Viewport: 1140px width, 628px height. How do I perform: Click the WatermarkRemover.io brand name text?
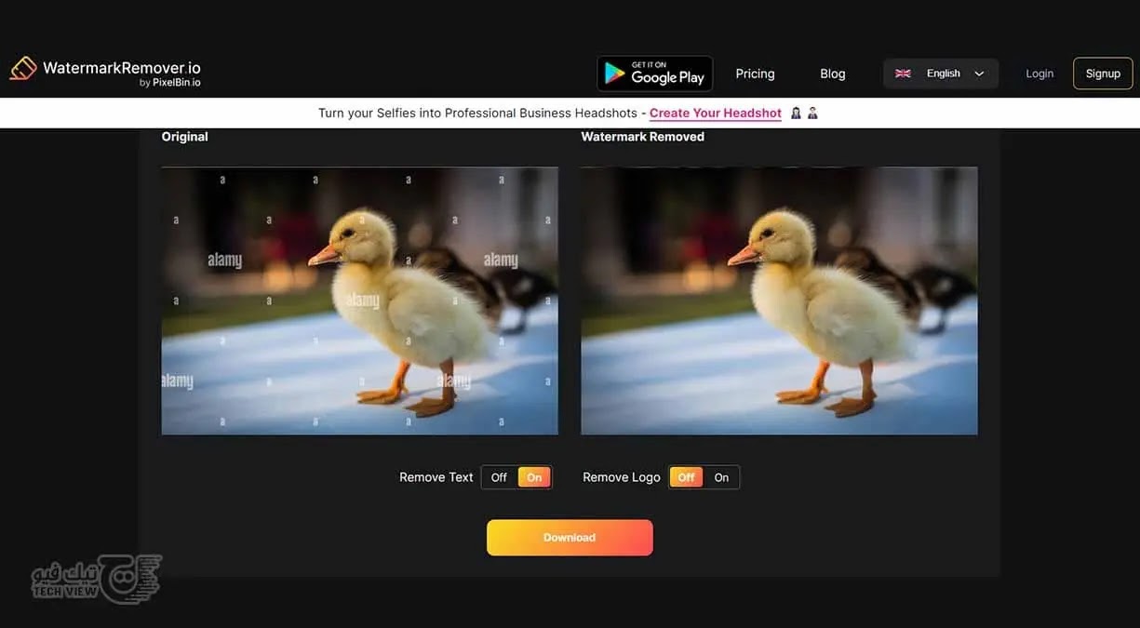[x=122, y=68]
